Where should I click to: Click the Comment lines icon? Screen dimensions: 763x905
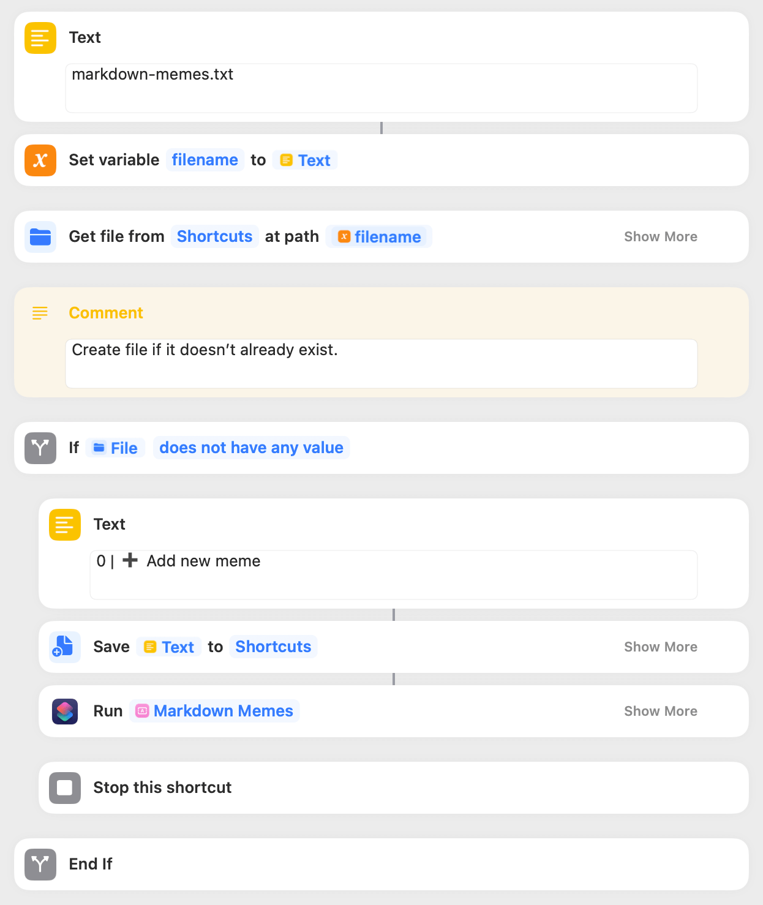point(40,313)
